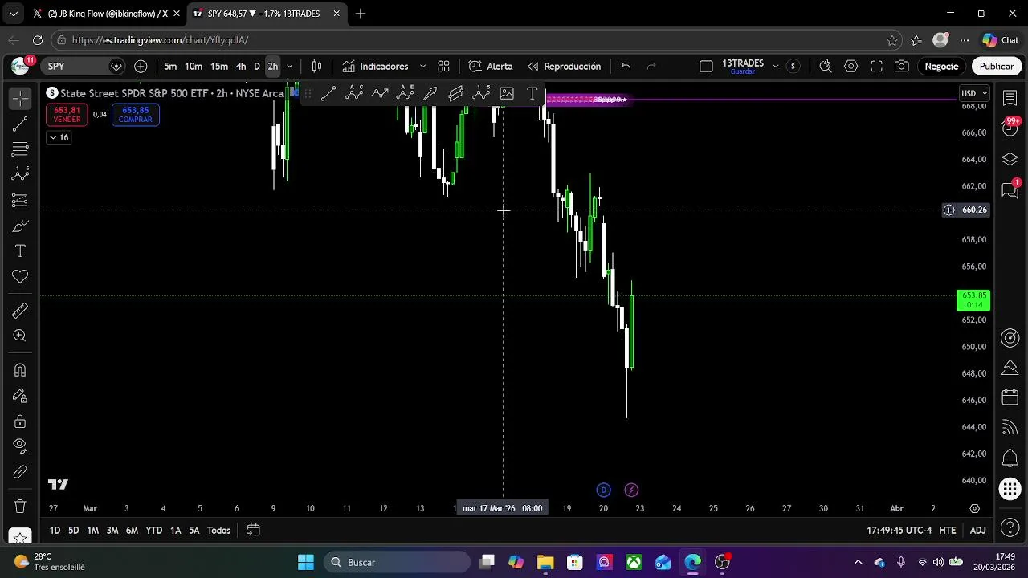Redo the chart action
1028x578 pixels.
point(651,67)
